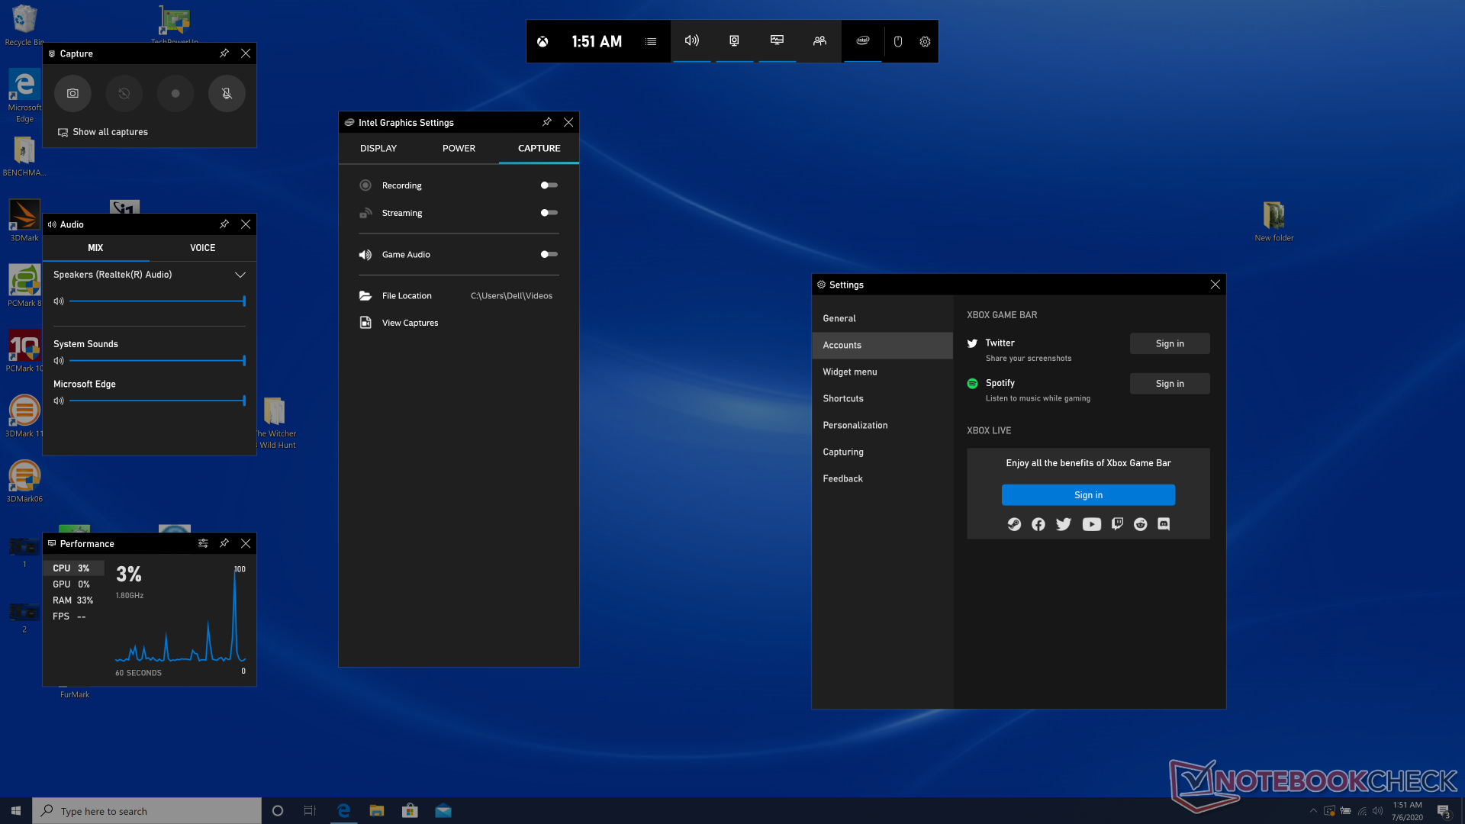Sign in to Spotify account
Screen dimensions: 1465x824
pyautogui.click(x=1170, y=384)
